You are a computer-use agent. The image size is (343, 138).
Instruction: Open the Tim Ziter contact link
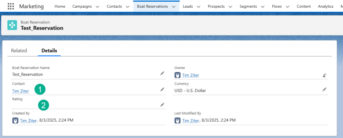[20, 91]
